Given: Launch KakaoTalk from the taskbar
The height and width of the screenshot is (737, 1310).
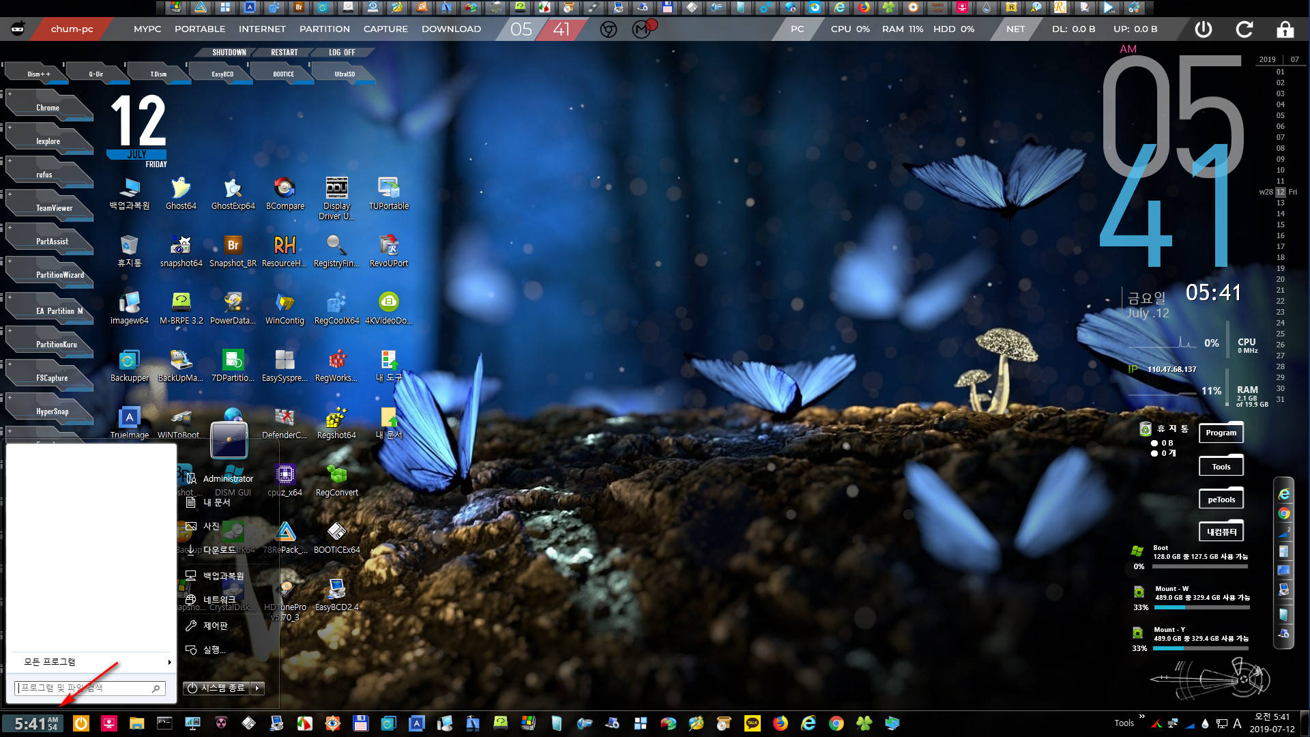Looking at the screenshot, I should pos(753,723).
